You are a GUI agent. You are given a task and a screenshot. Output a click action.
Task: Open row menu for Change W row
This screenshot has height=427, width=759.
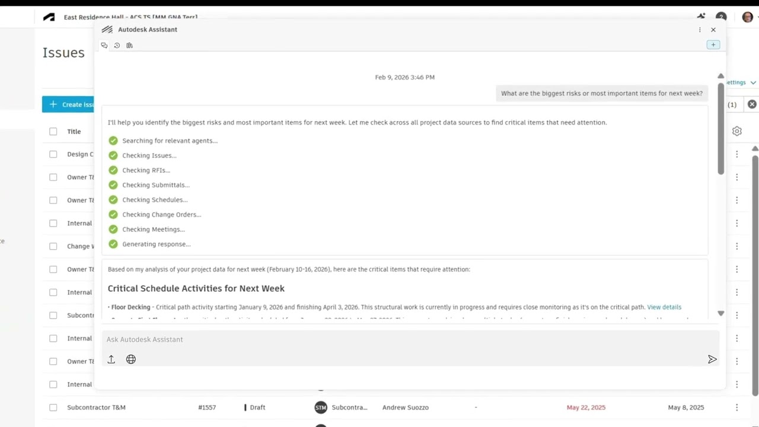pyautogui.click(x=736, y=246)
